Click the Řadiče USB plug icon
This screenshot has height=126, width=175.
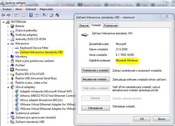pyautogui.click(x=12, y=78)
